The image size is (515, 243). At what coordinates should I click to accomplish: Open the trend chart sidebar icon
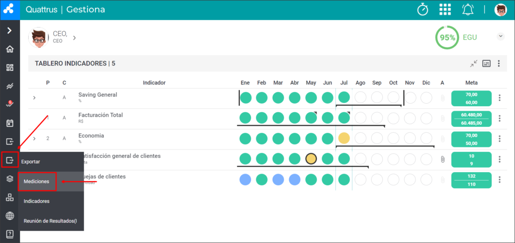pyautogui.click(x=10, y=87)
